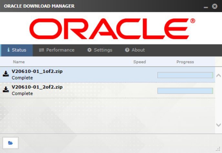Image resolution: width=222 pixels, height=153 pixels.
Task: Click download icon for V20610-01_1of2.zip
Action: click(x=6, y=74)
